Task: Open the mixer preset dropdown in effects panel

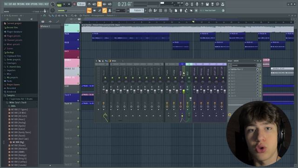Action: point(244,65)
